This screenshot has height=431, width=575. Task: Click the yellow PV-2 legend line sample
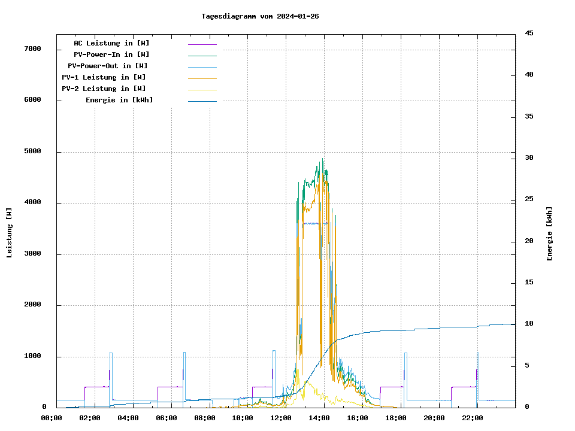(x=202, y=90)
